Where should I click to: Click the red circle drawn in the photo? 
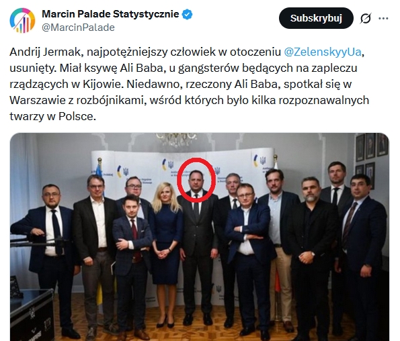tap(196, 179)
